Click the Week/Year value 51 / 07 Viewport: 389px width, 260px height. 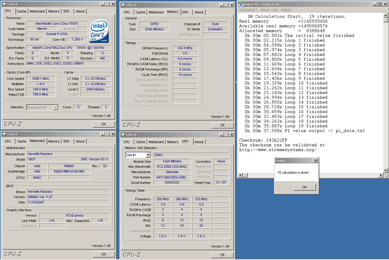(221, 182)
